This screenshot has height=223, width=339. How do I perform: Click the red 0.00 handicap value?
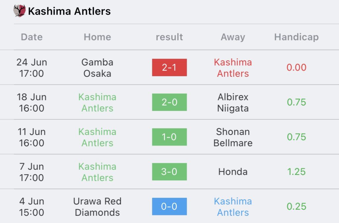(x=296, y=67)
